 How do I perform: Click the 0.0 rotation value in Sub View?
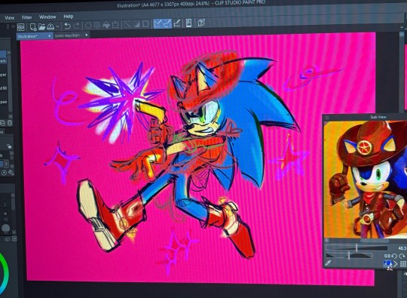[387, 256]
